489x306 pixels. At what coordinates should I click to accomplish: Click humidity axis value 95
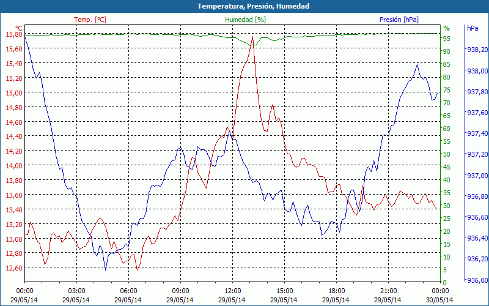click(x=447, y=39)
